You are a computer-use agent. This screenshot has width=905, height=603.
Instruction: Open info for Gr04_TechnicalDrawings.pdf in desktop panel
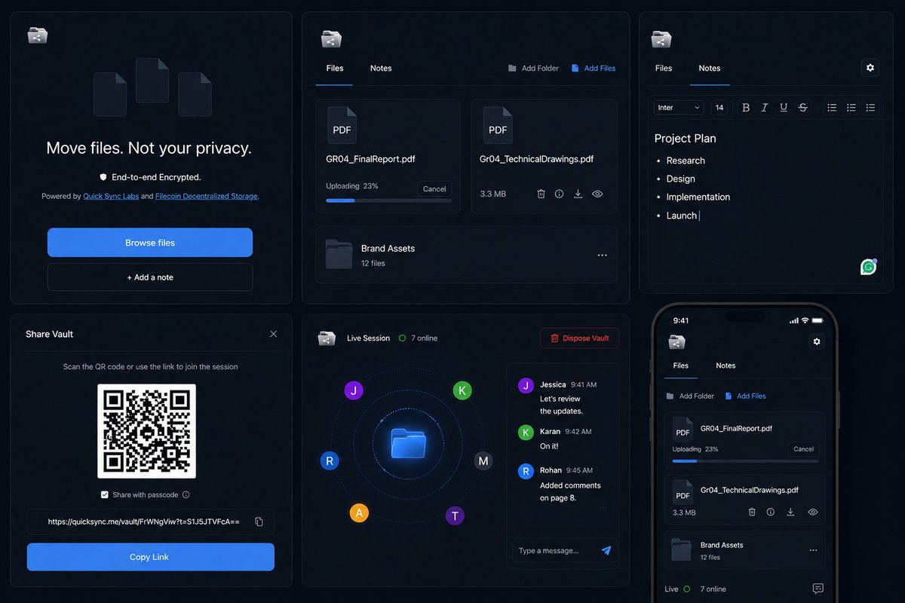[559, 194]
